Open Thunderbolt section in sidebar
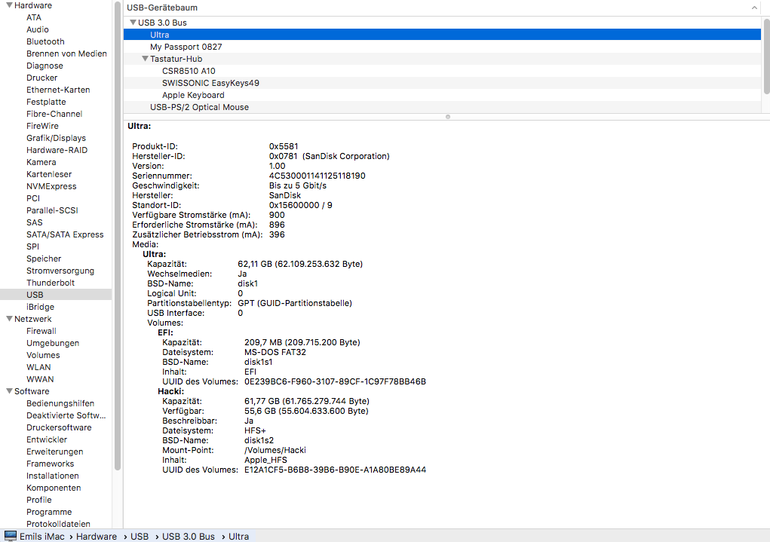This screenshot has width=770, height=542. pos(51,283)
